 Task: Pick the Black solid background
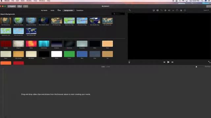pos(44,54)
